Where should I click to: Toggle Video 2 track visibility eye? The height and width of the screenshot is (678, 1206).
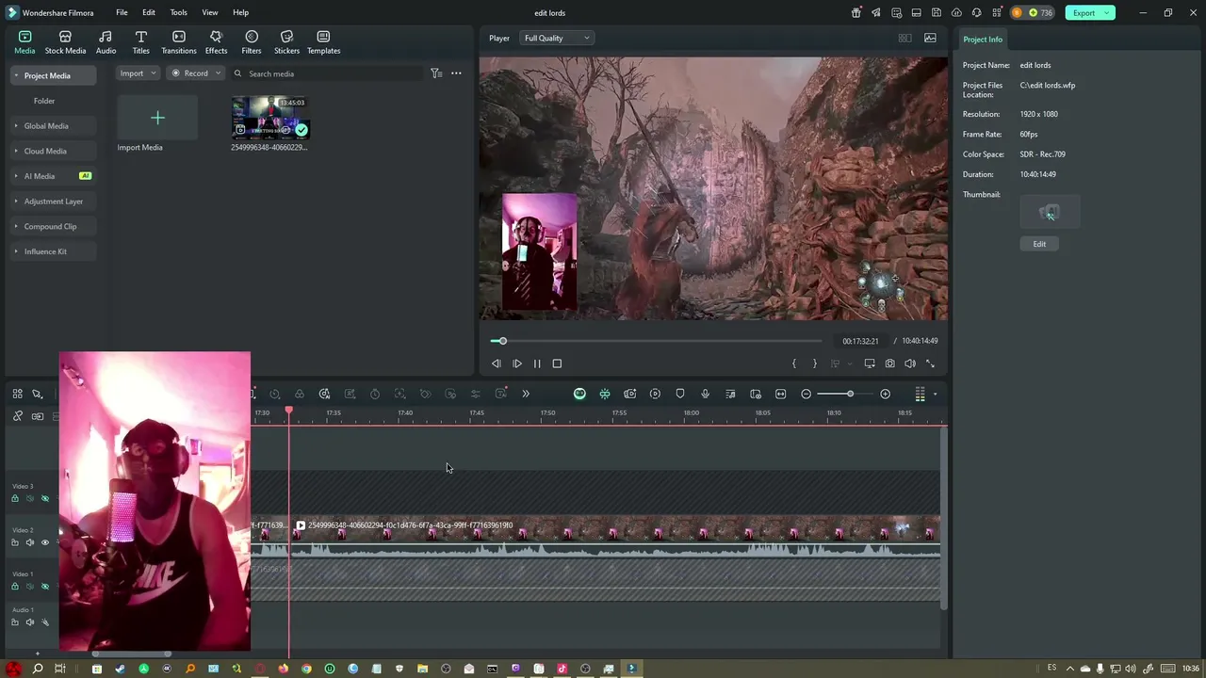(44, 542)
